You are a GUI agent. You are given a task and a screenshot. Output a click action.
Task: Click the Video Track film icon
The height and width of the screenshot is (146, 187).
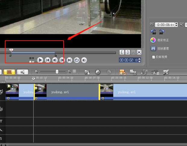pyautogui.click(x=1, y=92)
